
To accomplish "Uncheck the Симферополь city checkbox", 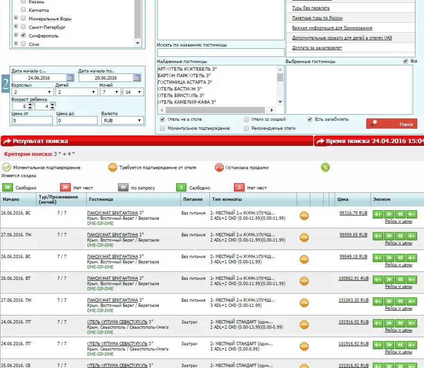I will pyautogui.click(x=23, y=36).
